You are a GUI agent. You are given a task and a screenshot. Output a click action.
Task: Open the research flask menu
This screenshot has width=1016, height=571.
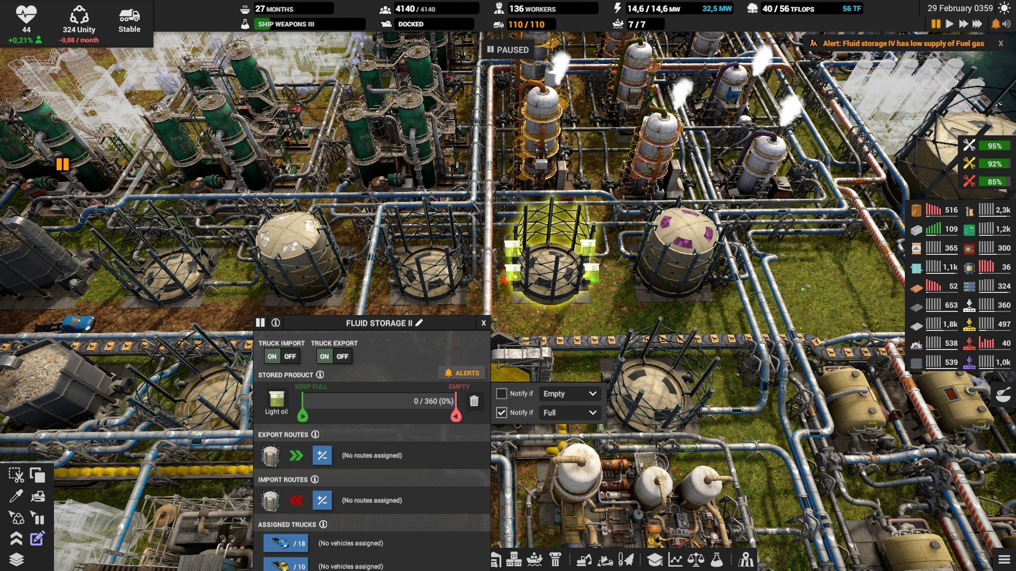pos(716,559)
